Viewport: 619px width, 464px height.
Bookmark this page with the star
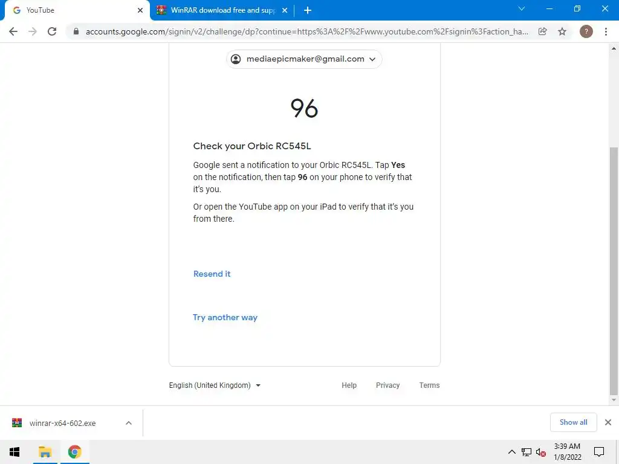562,31
